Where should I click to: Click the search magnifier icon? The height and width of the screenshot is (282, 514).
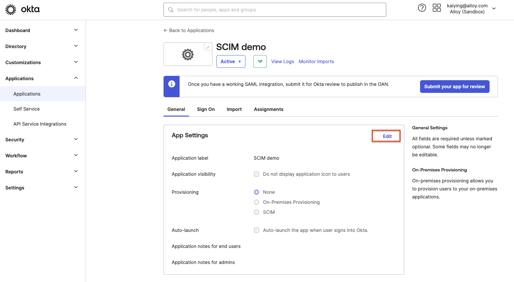click(x=171, y=10)
